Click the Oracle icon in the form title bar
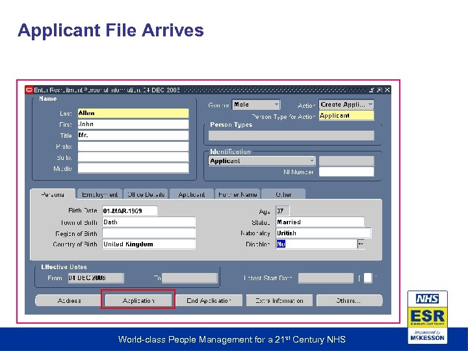Image resolution: width=468 pixels, height=351 pixels. [x=29, y=90]
